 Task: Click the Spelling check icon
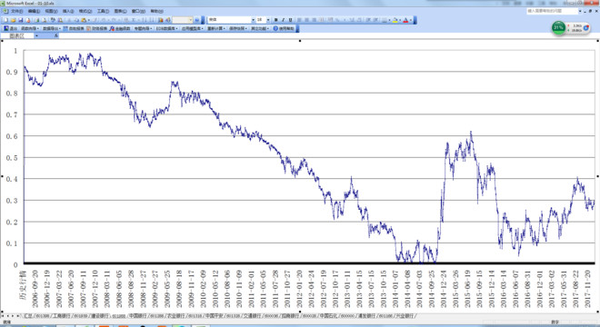[x=53, y=20]
